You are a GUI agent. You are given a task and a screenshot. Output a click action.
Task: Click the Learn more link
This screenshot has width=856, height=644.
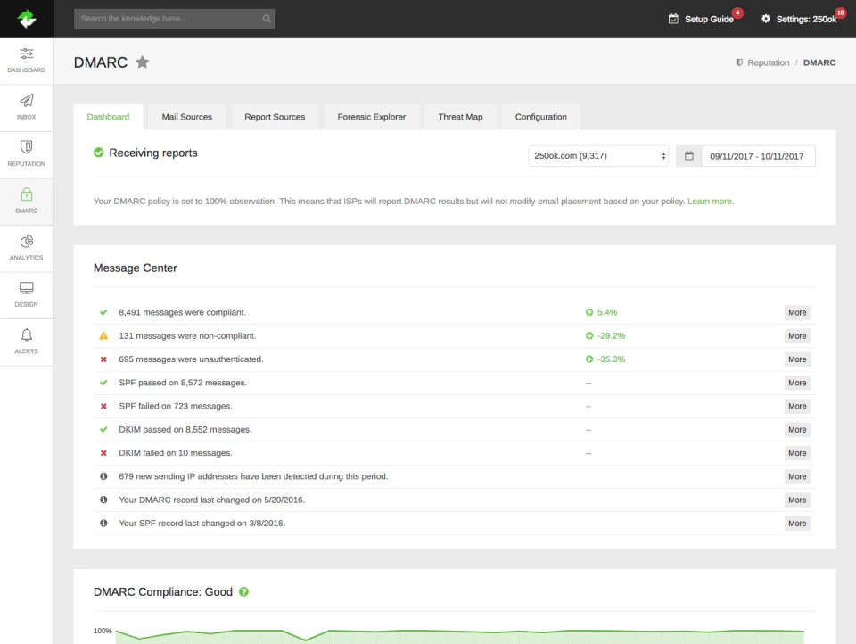(x=709, y=201)
